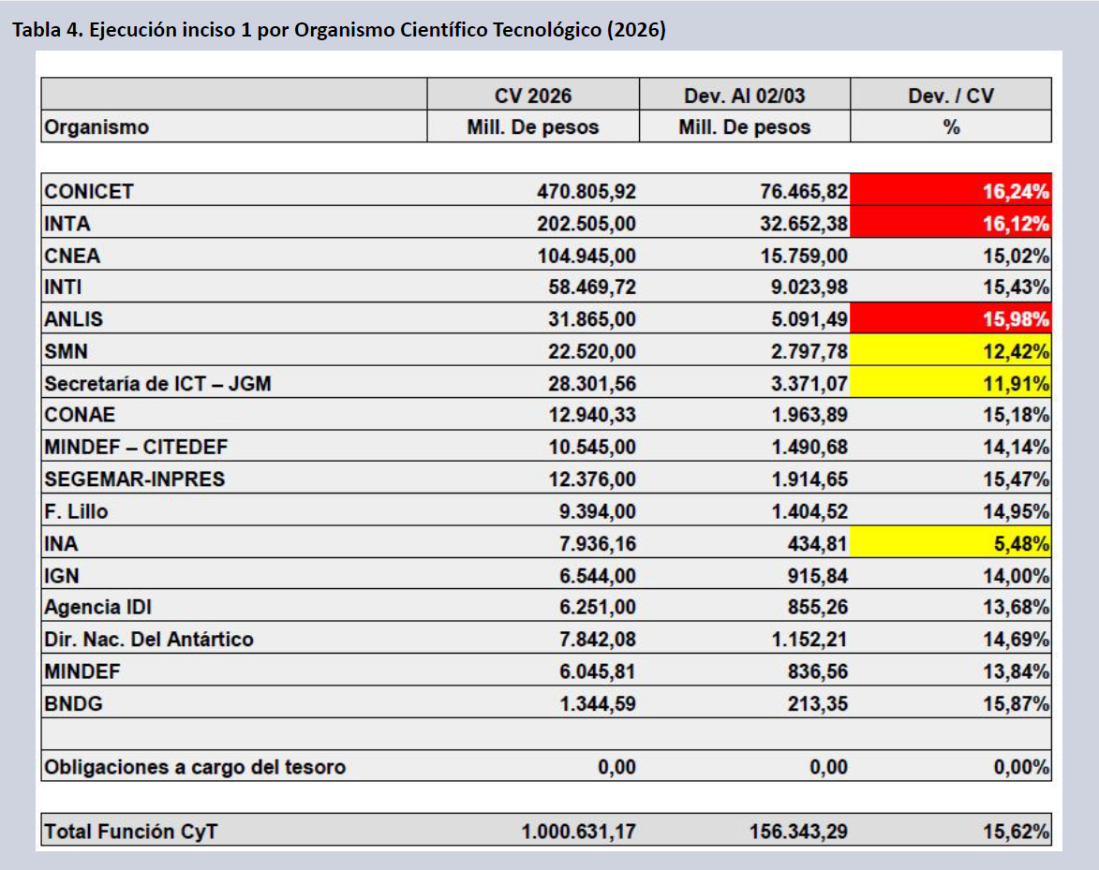This screenshot has width=1099, height=870.
Task: Select the yellow 11,91% Secretaría de ICT cell
Action: pos(951,383)
